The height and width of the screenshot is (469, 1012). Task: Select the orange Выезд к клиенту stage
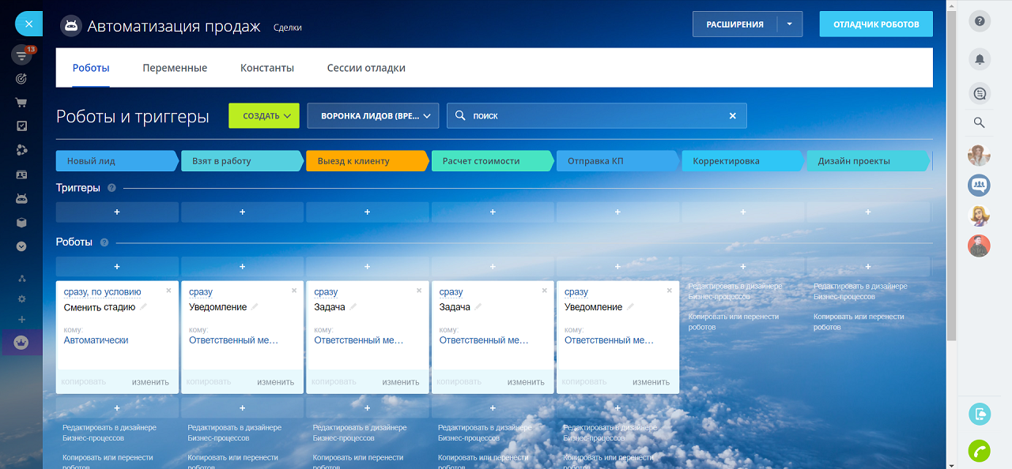pyautogui.click(x=366, y=161)
